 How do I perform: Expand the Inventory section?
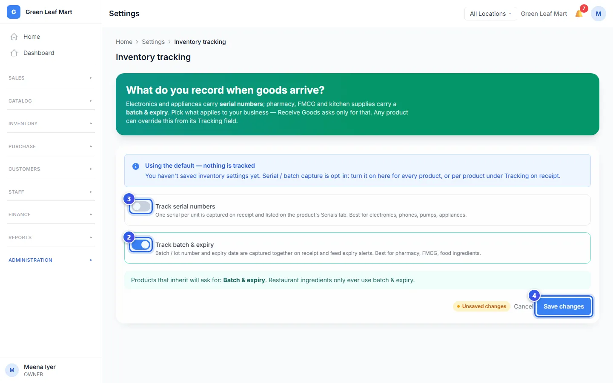pos(51,123)
